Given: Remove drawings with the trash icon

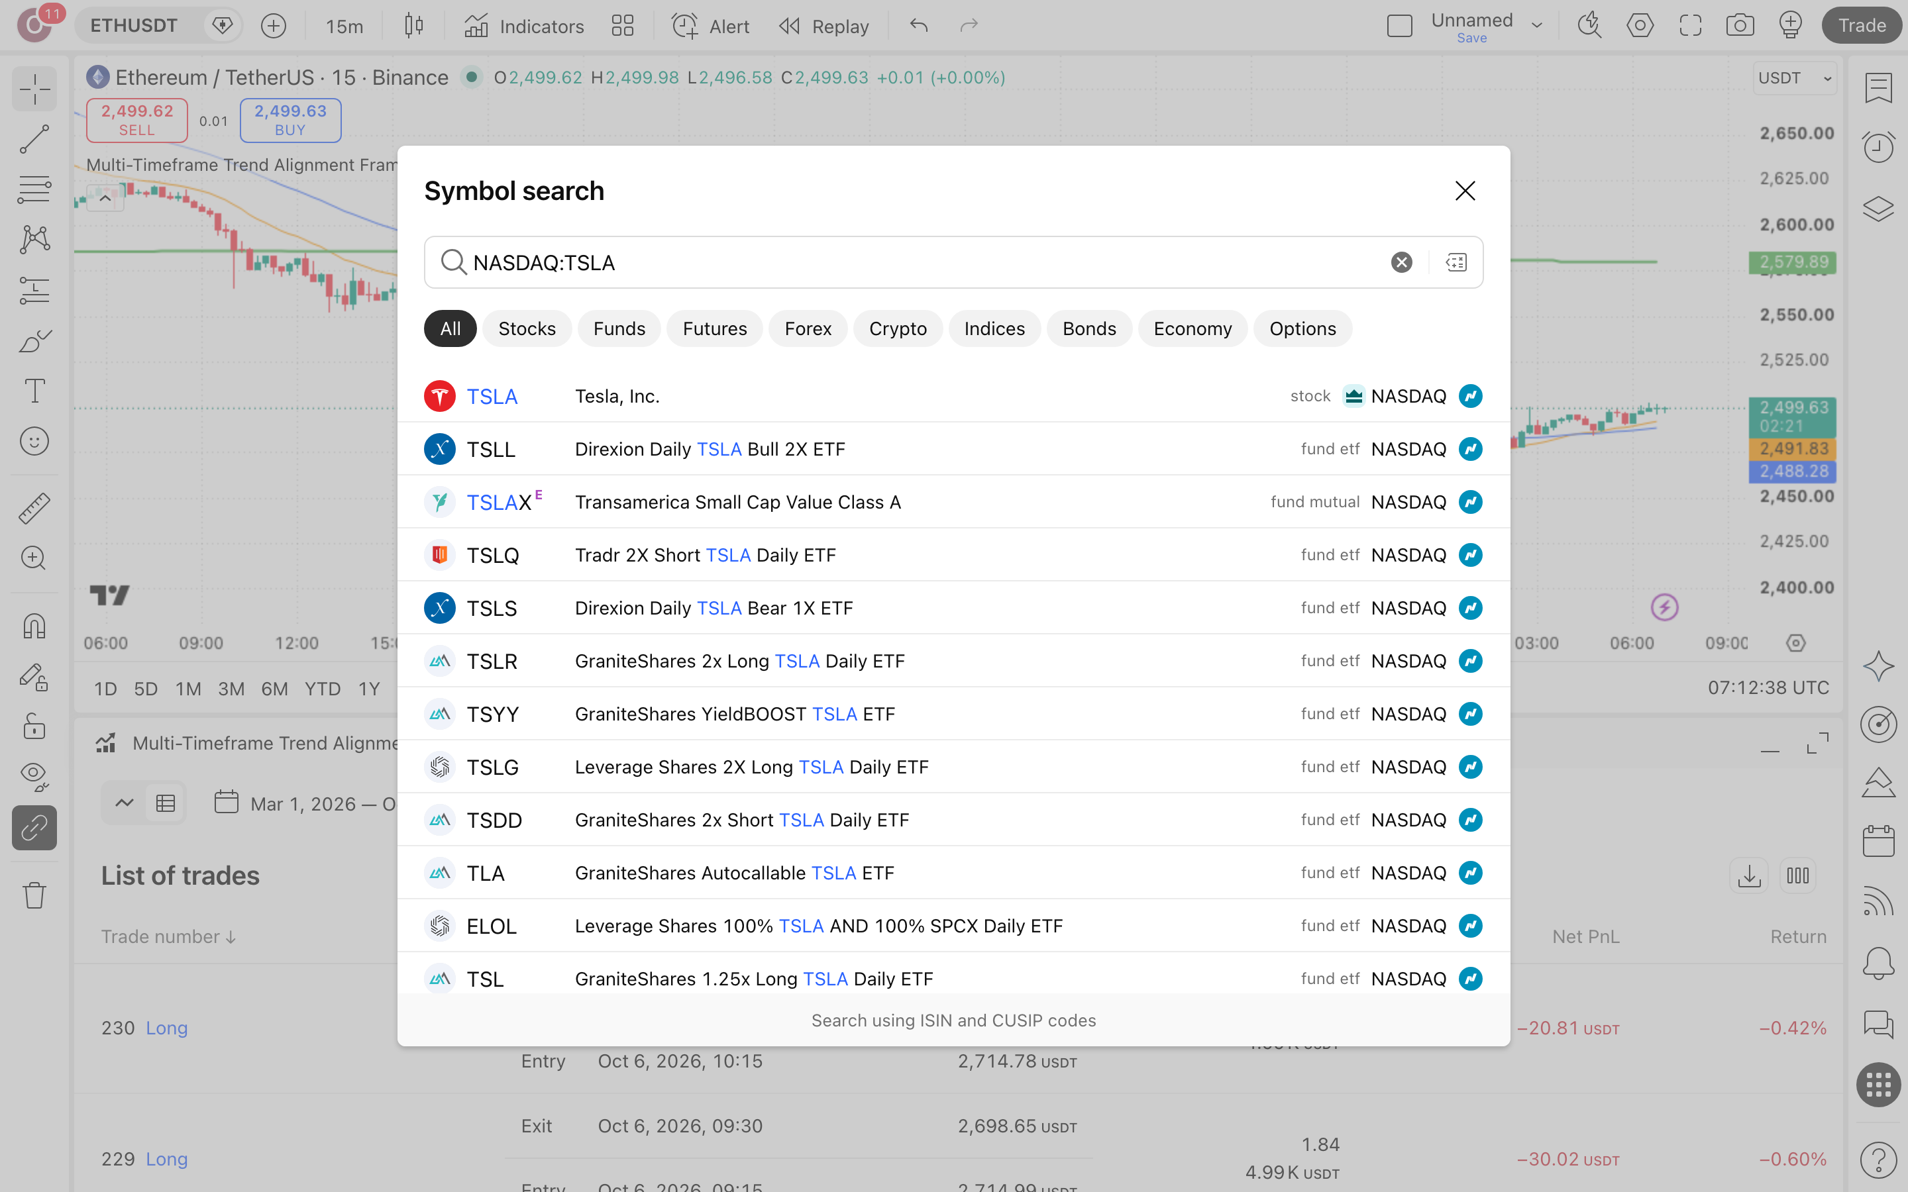Looking at the screenshot, I should tap(34, 895).
